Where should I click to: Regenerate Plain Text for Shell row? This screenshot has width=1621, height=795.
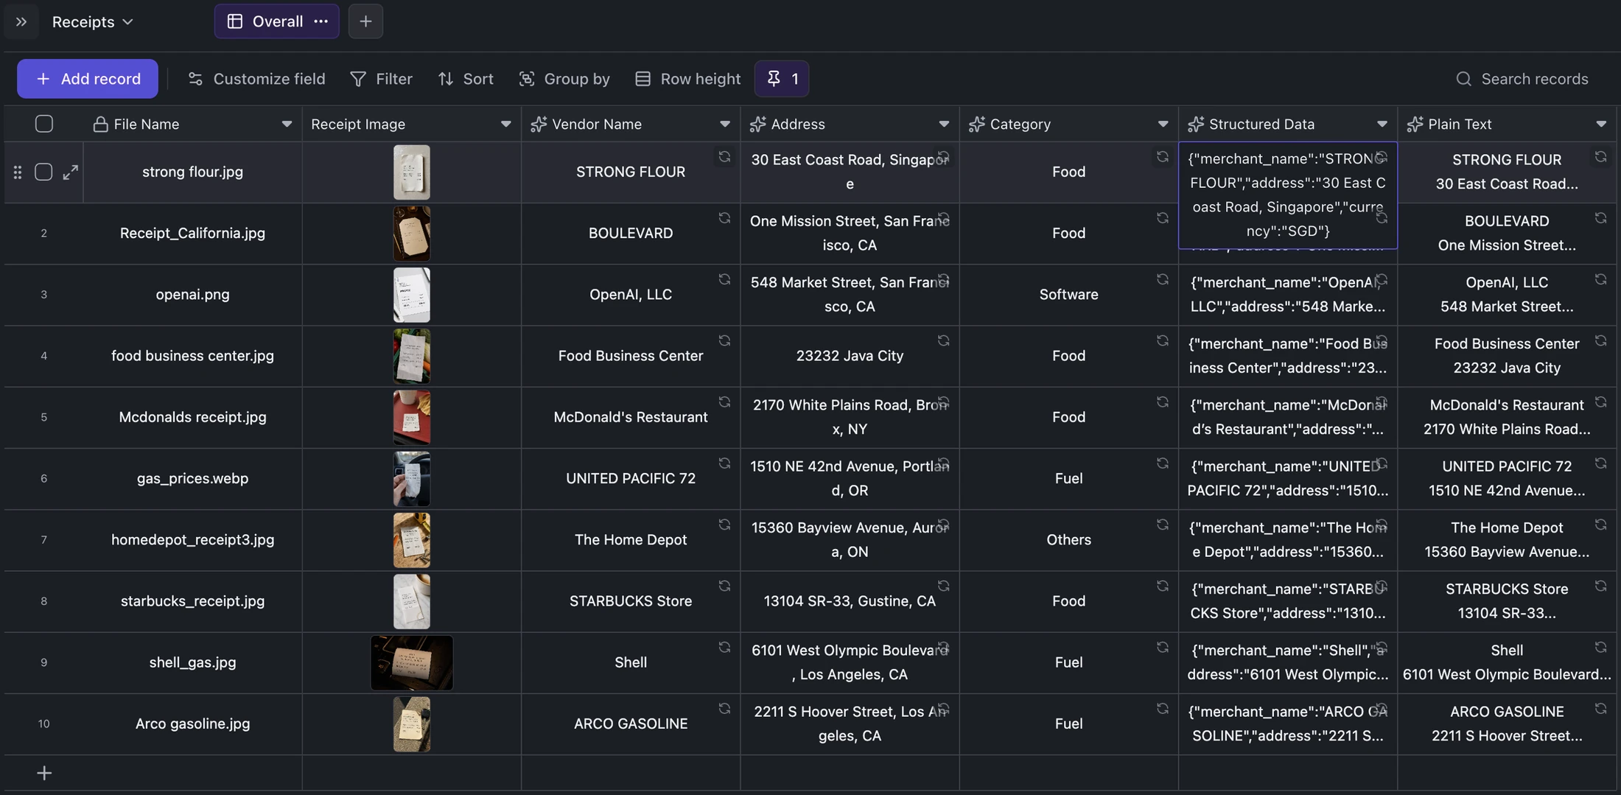[x=1600, y=647]
